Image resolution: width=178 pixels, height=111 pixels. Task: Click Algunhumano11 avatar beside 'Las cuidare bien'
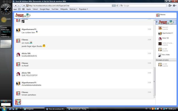18,30
